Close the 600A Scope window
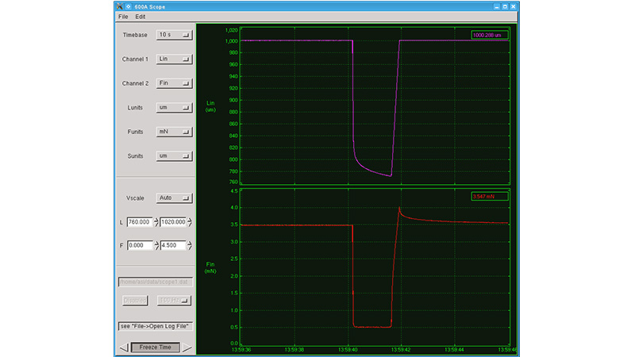The height and width of the screenshot is (357, 635). point(513,6)
